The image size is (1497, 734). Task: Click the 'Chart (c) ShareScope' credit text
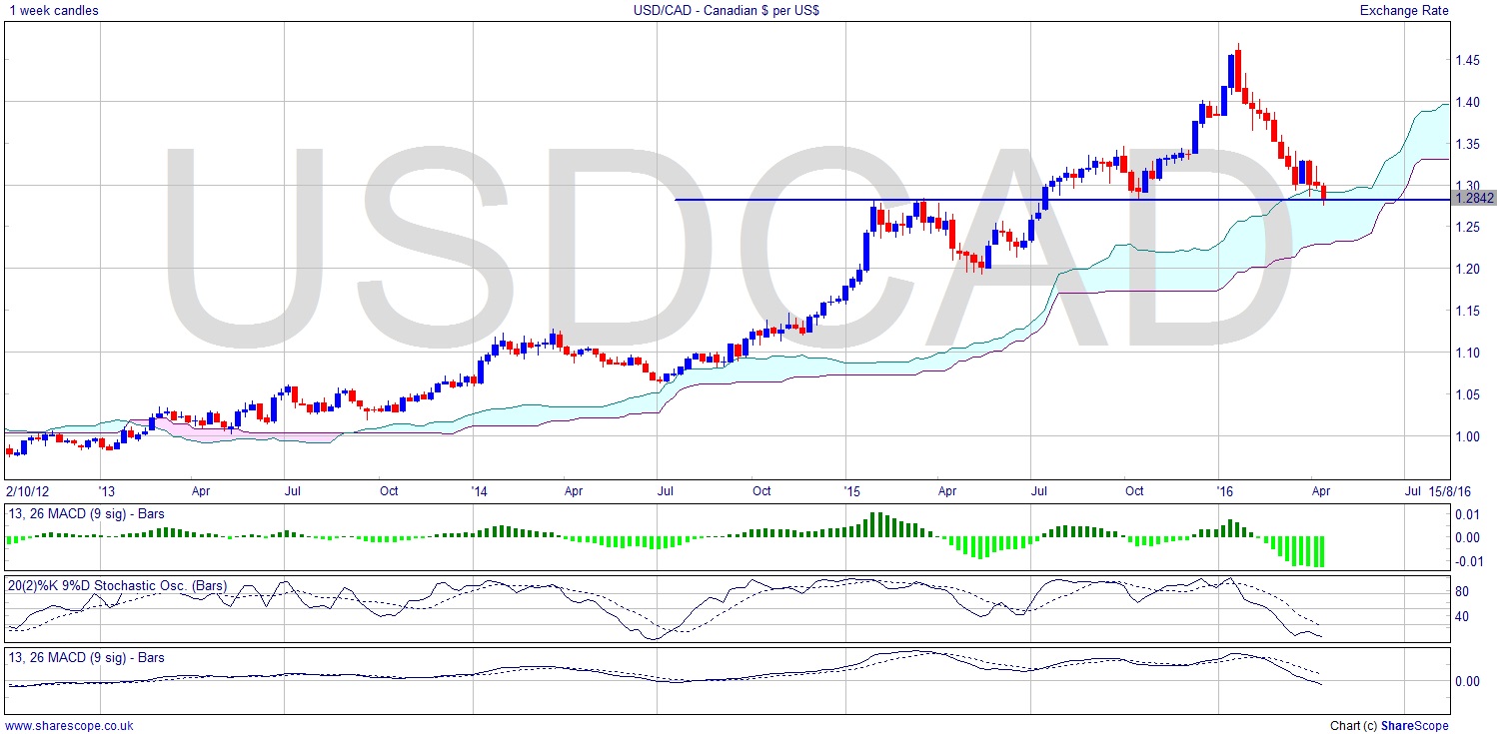pos(1389,726)
